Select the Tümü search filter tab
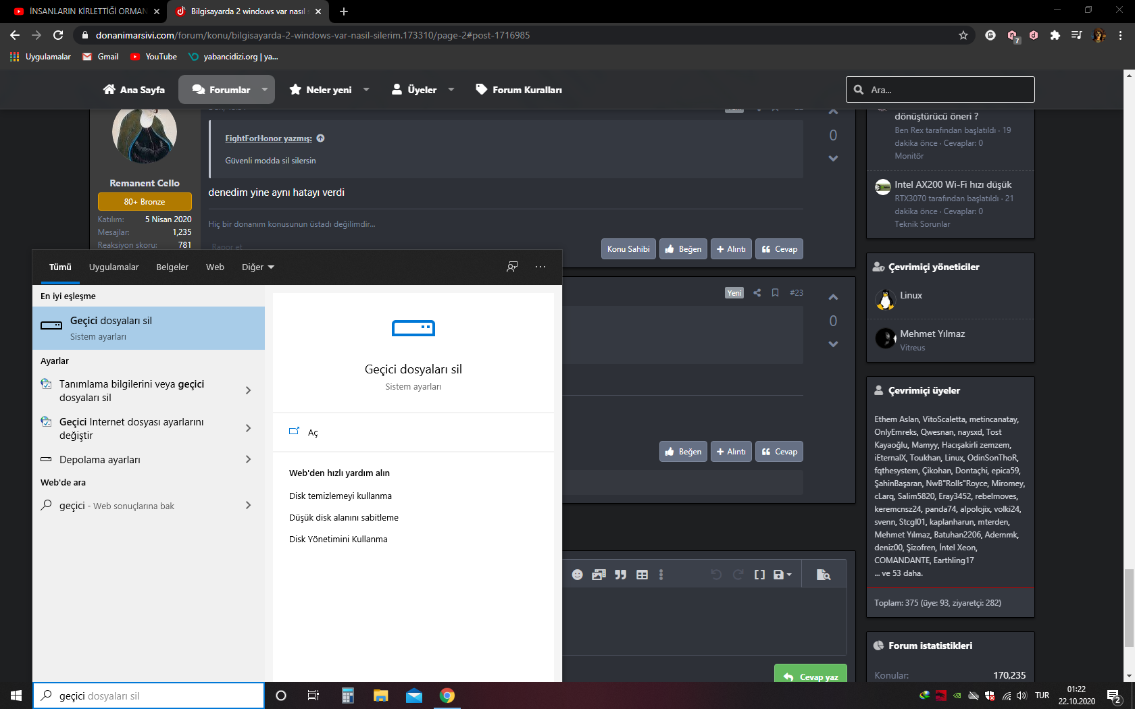Screen dimensions: 1135x709 click(60, 267)
